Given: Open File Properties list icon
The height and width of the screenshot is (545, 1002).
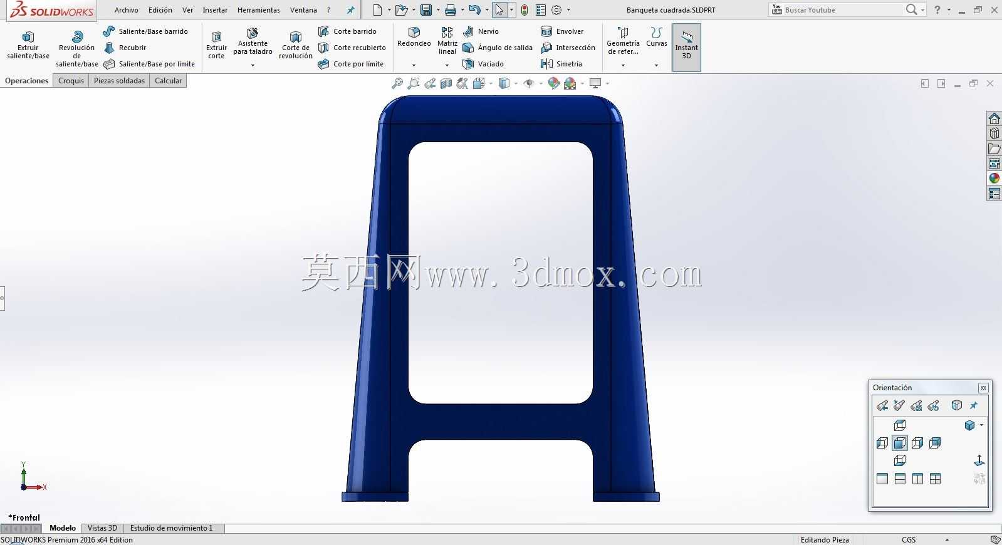Looking at the screenshot, I should pyautogui.click(x=540, y=10).
